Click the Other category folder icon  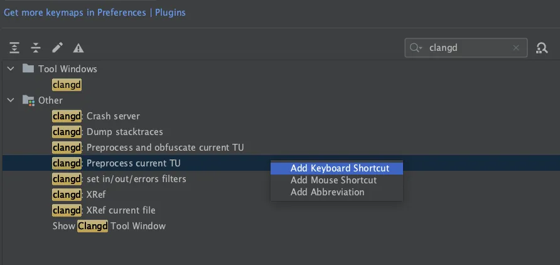pos(28,100)
